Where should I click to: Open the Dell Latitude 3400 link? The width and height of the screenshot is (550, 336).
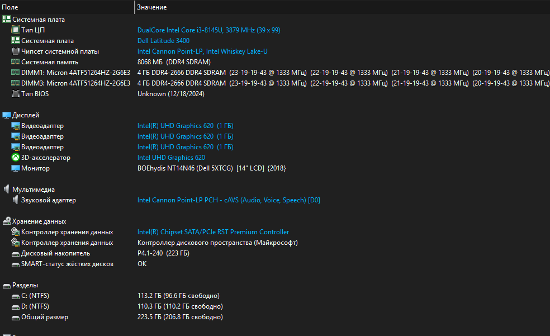[163, 41]
